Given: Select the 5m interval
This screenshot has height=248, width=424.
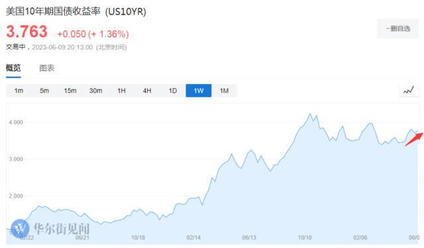Looking at the screenshot, I should click(44, 91).
